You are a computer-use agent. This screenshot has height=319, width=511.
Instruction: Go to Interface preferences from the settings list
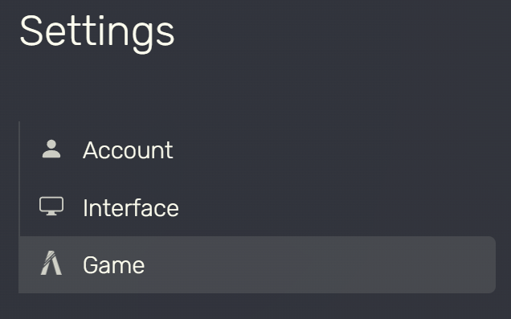tap(257, 207)
